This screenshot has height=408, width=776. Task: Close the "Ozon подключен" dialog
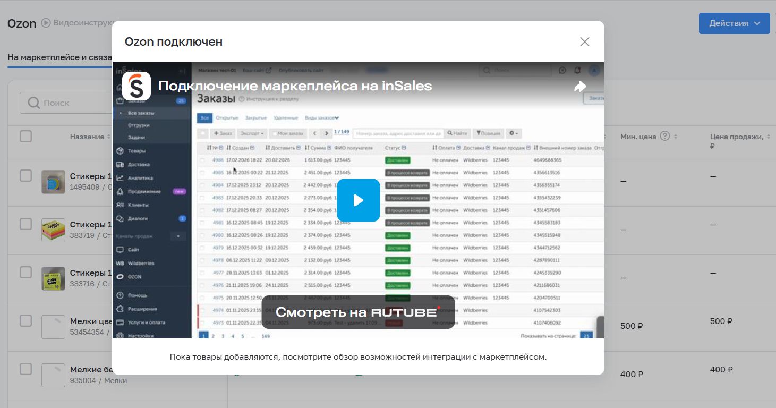point(585,41)
